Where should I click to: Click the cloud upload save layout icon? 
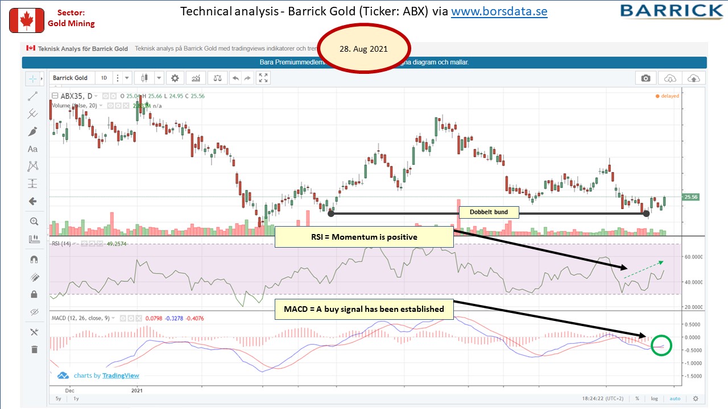[694, 78]
